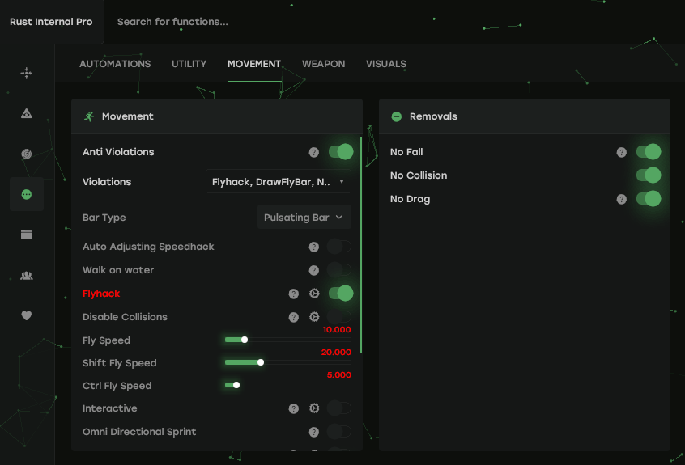The width and height of the screenshot is (685, 465).
Task: Click the Removals panel heading
Action: click(x=433, y=116)
